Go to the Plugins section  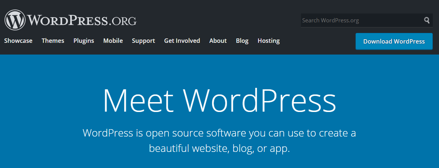coord(84,41)
